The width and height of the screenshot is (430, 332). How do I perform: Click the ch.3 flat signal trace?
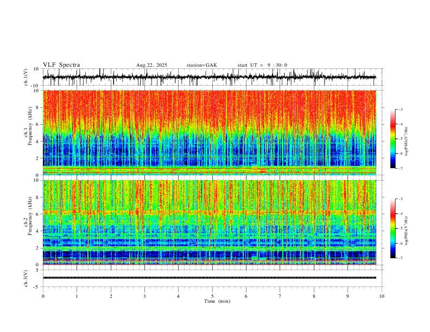coord(210,278)
